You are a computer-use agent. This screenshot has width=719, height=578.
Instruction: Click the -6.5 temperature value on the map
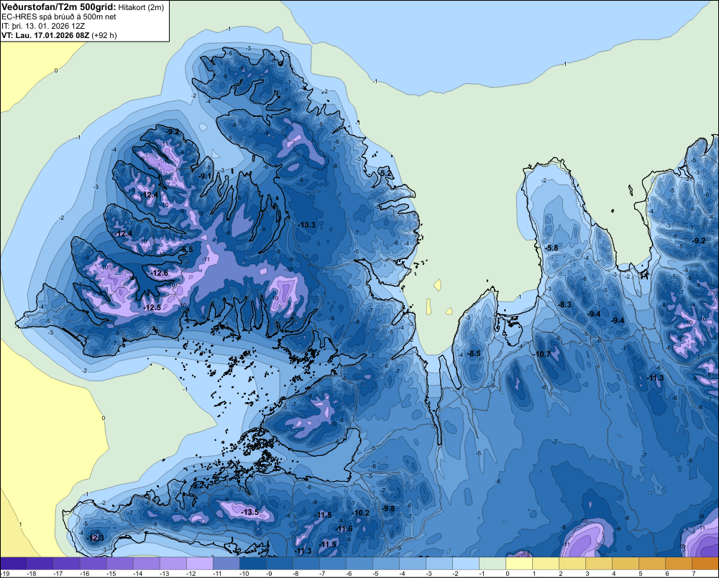point(187,249)
